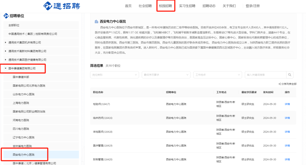The image size is (306, 165).
Task: Open the 首页 nav item
Action: pyautogui.click(x=128, y=6)
